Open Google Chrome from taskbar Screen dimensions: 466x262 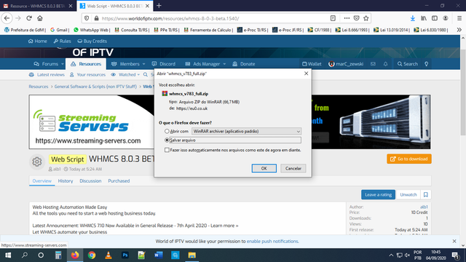(x=92, y=255)
